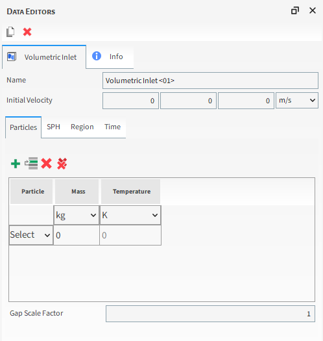The width and height of the screenshot is (323, 341).
Task: Select the Particles sub-tab
Action: (23, 127)
